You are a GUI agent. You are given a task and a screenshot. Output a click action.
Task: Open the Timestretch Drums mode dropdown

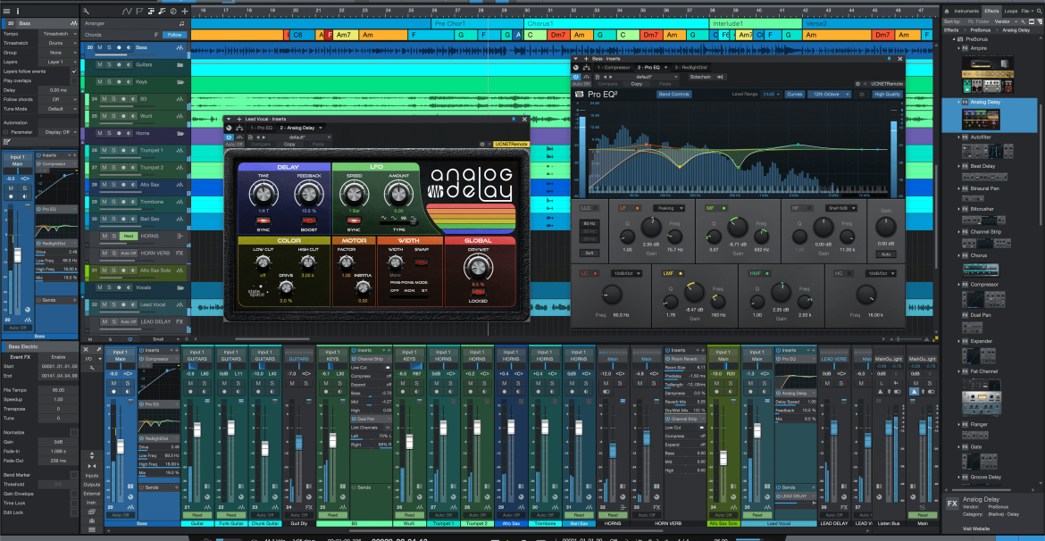tap(56, 43)
